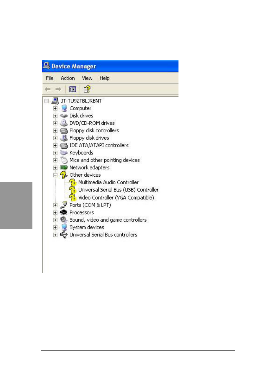Expand Sound, video and game controllers node
The height and width of the screenshot is (381, 269).
pyautogui.click(x=55, y=220)
